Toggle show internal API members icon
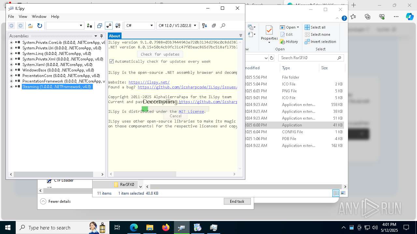417x234 pixels. click(109, 26)
